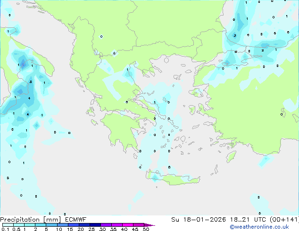Image resolution: width=299 pixels, height=231 pixels.
Task: Select the "25" legend scale label
Action: [x=91, y=229]
